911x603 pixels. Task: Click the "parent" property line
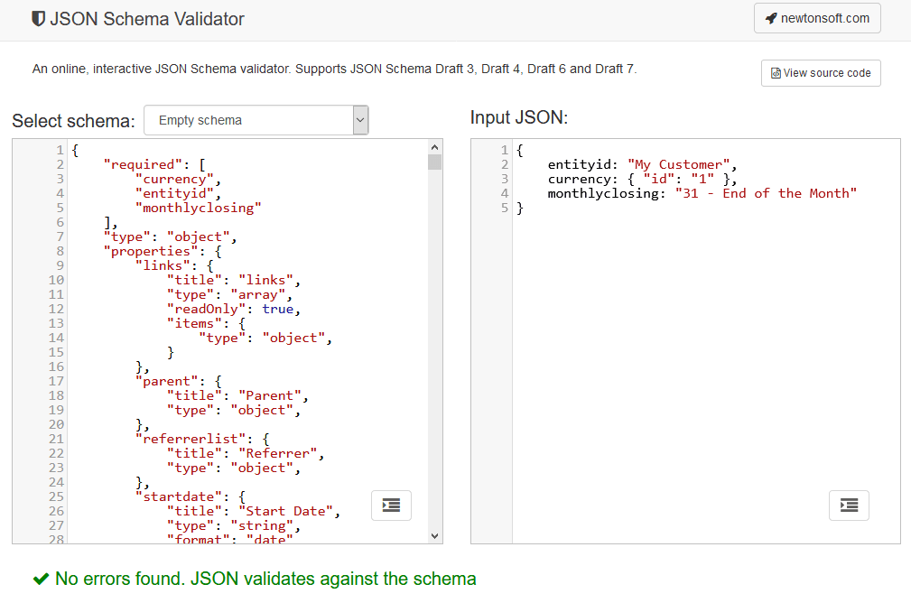179,381
